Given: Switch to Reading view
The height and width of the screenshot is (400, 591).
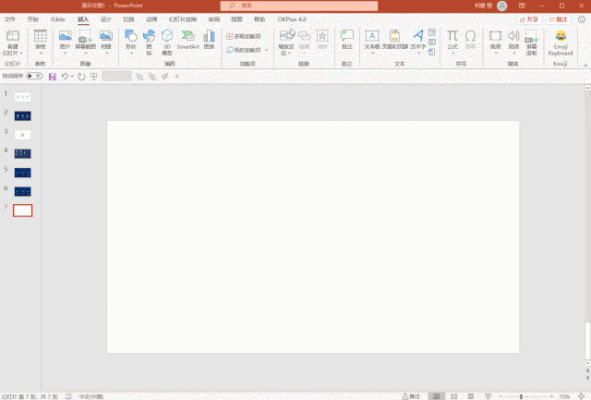Looking at the screenshot, I should [x=471, y=396].
